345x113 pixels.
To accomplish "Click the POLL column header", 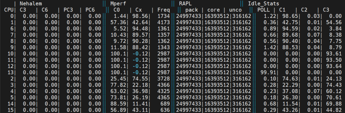I will (x=263, y=10).
